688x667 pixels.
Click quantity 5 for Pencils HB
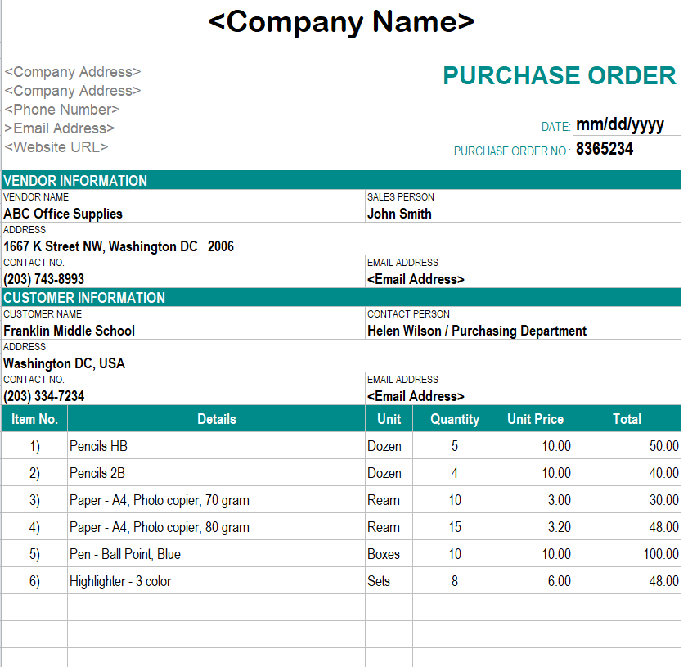tap(455, 446)
